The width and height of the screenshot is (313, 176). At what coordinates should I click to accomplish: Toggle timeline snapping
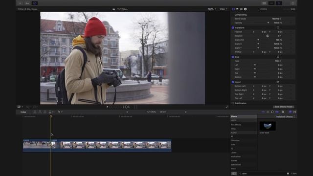point(277,112)
